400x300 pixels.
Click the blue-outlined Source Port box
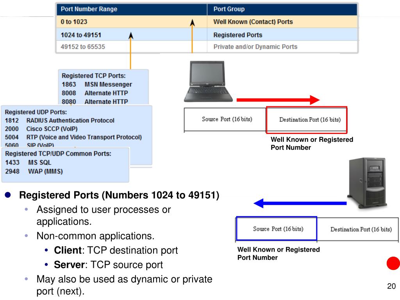[277, 229]
